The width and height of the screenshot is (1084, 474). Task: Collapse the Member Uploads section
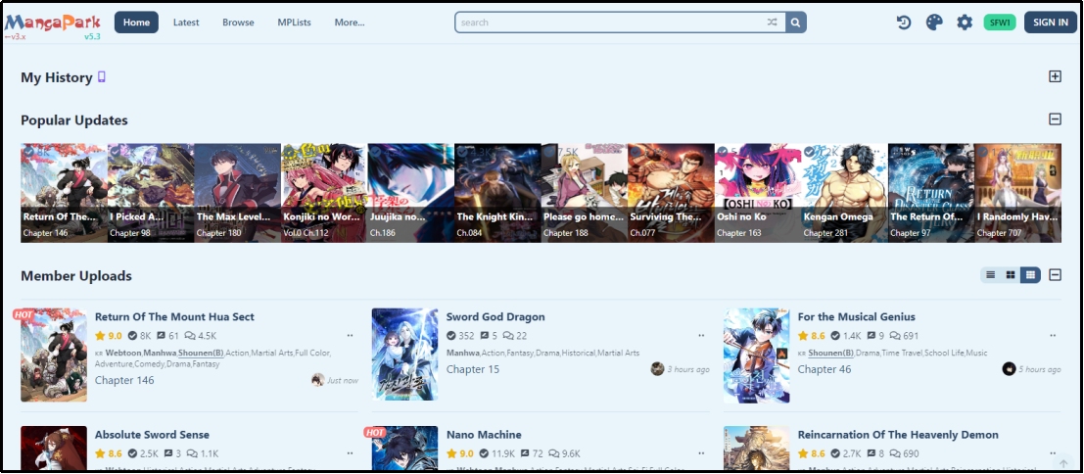[1055, 275]
